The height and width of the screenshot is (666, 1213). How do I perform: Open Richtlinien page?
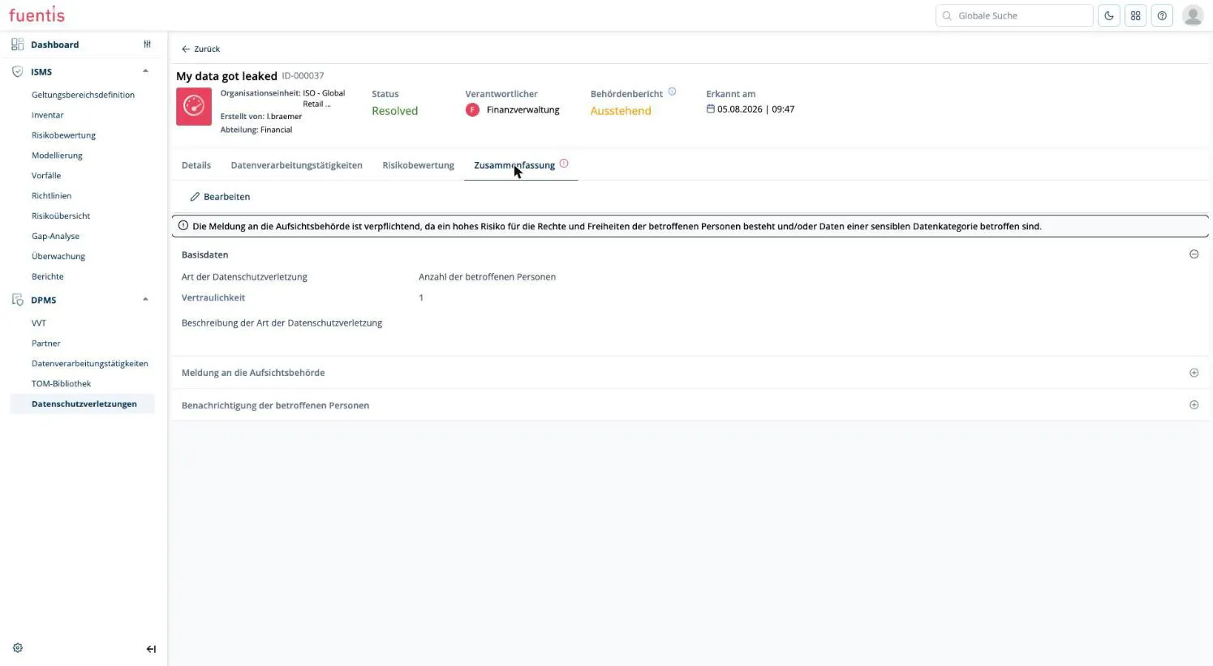click(x=51, y=196)
